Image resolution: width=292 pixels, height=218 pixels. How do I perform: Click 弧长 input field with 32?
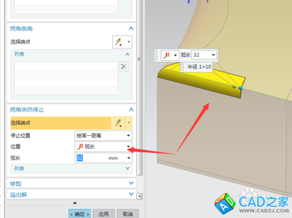[103, 158]
